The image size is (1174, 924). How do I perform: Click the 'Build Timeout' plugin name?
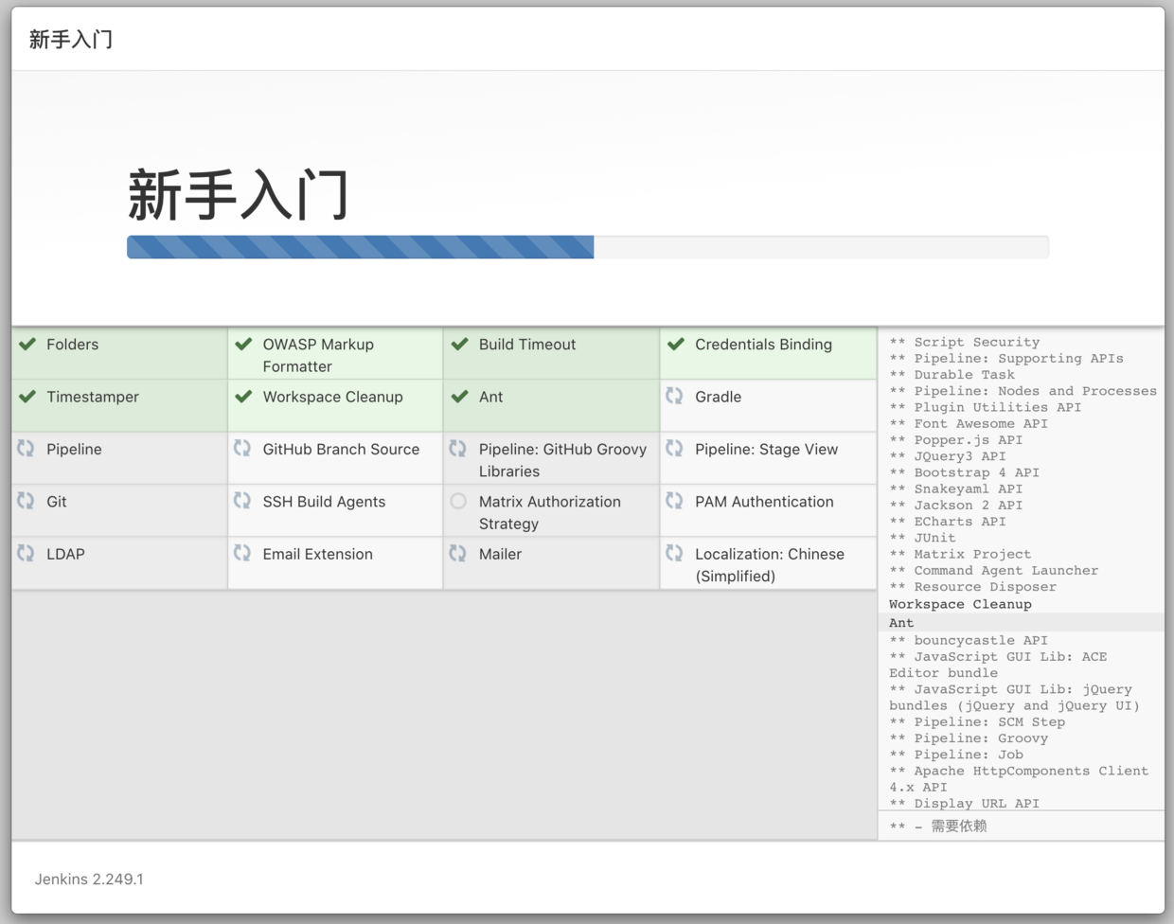(x=527, y=345)
